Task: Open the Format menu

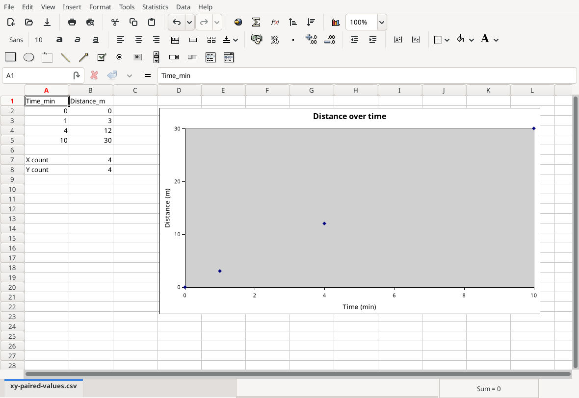Action: click(100, 7)
